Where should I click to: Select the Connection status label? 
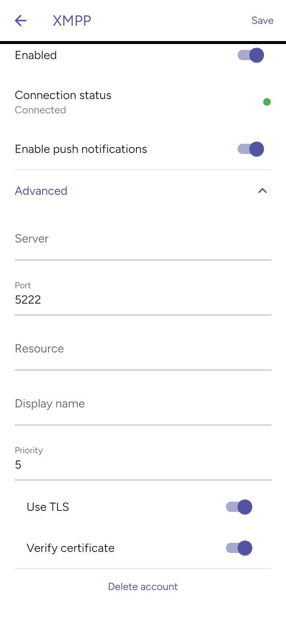pos(63,95)
